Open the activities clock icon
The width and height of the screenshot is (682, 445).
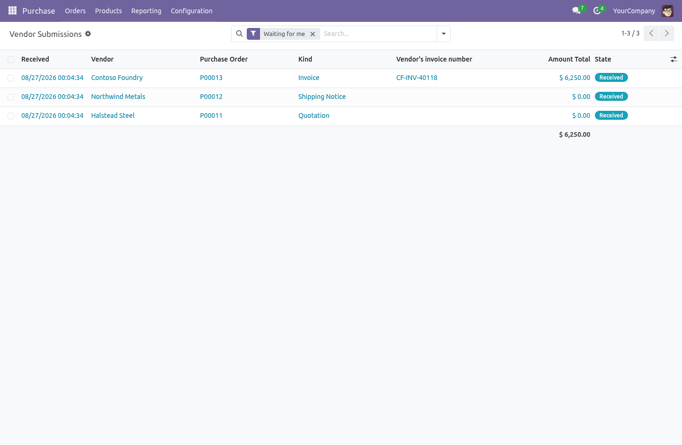(x=597, y=10)
